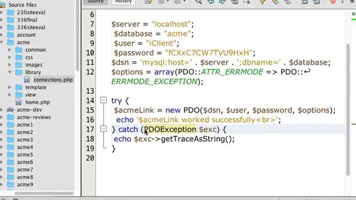Select the account folder
Screen dimensions: 356x200
[26, 35]
